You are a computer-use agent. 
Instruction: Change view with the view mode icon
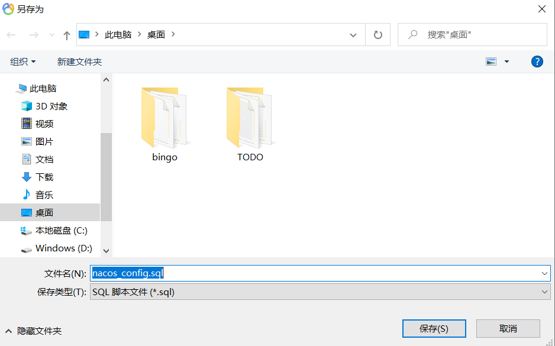491,62
